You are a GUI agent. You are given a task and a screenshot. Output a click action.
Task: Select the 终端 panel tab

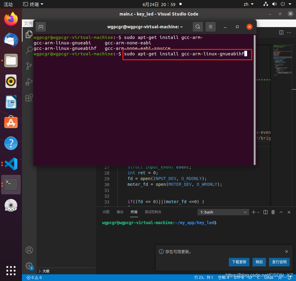134,212
